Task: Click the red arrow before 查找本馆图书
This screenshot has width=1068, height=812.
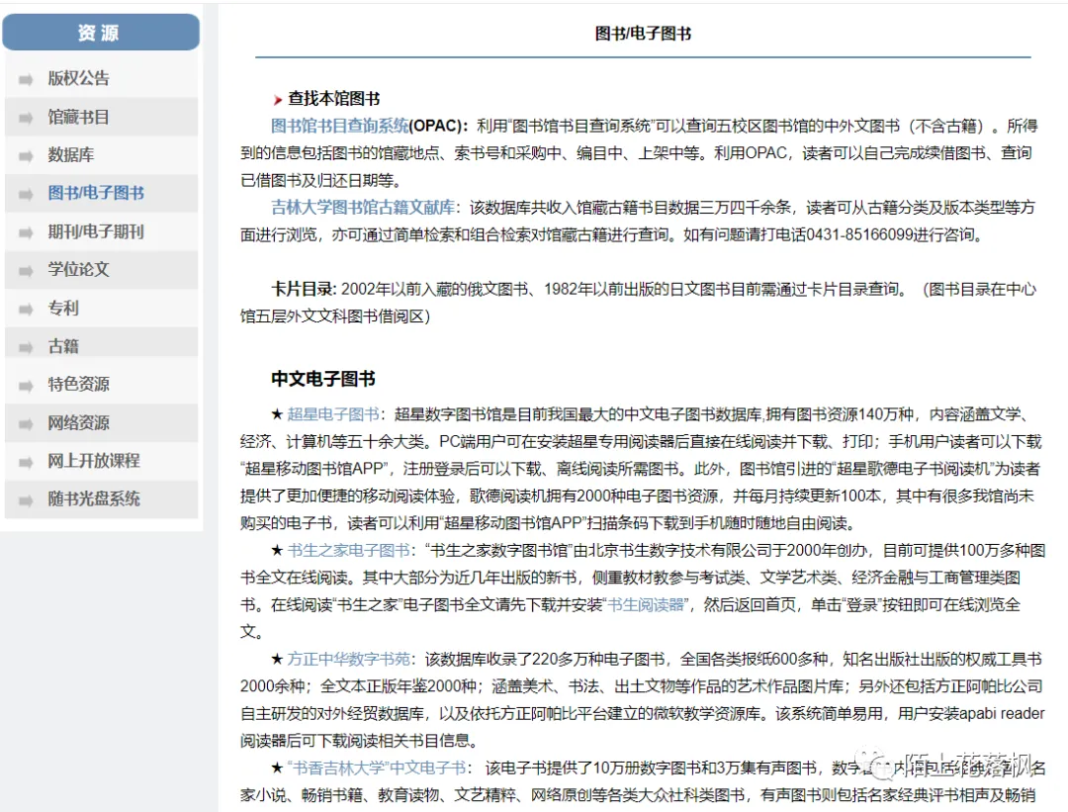Action: click(277, 100)
